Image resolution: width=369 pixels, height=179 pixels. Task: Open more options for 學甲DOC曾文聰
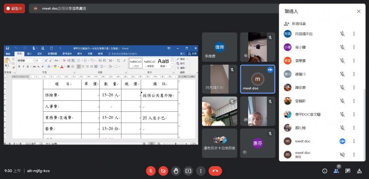pyautogui.click(x=354, y=115)
